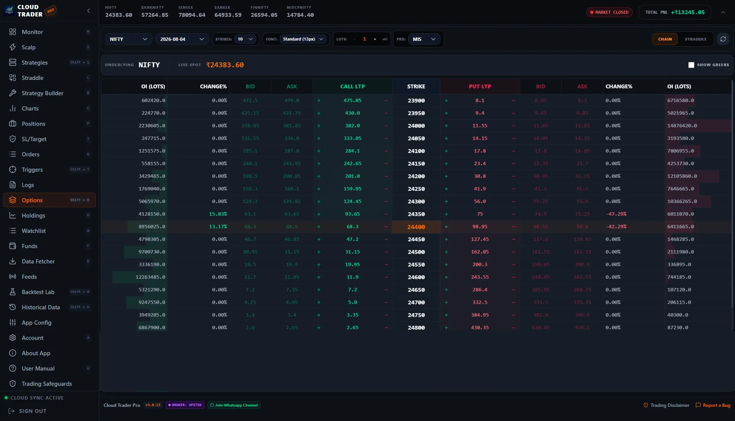Viewport: 735px width, 421px height.
Task: Click the Market Closed status badge
Action: click(x=609, y=12)
